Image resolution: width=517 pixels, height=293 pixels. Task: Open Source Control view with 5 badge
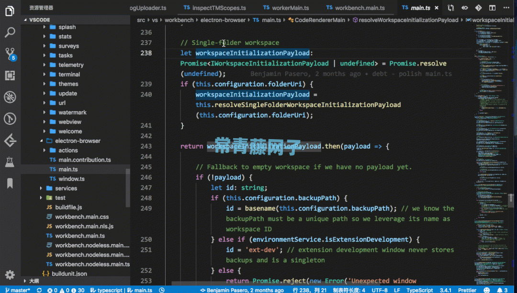click(x=10, y=54)
